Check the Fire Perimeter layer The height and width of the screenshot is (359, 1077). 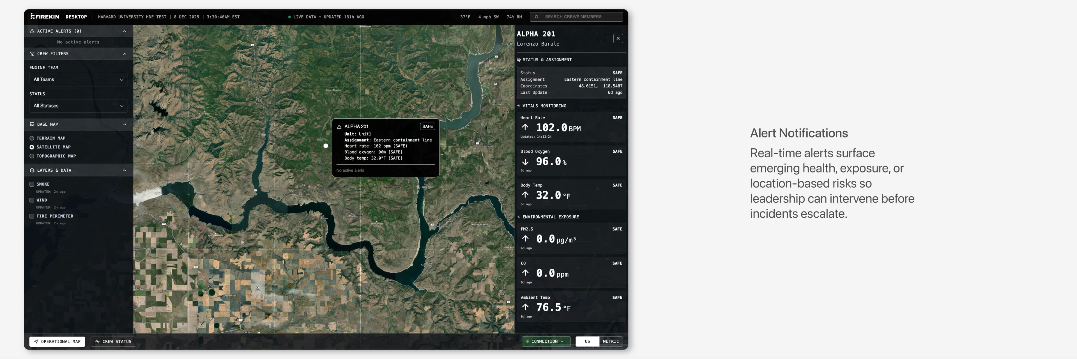(x=32, y=216)
